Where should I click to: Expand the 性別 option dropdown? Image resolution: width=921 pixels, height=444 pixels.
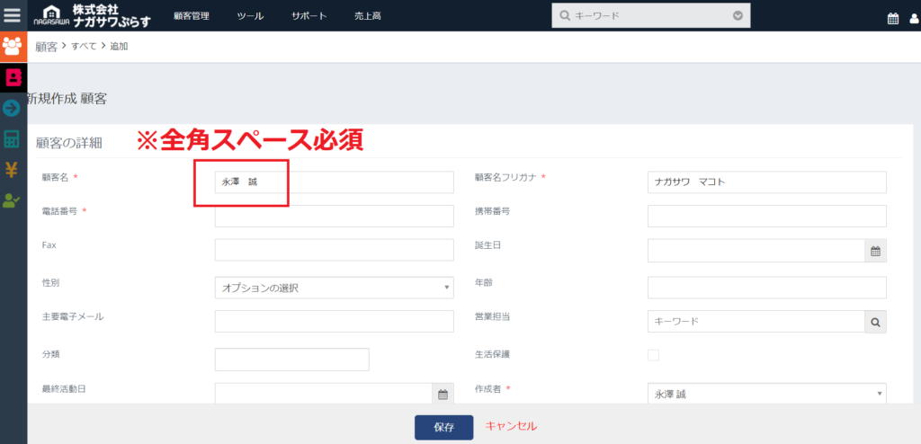pyautogui.click(x=334, y=288)
